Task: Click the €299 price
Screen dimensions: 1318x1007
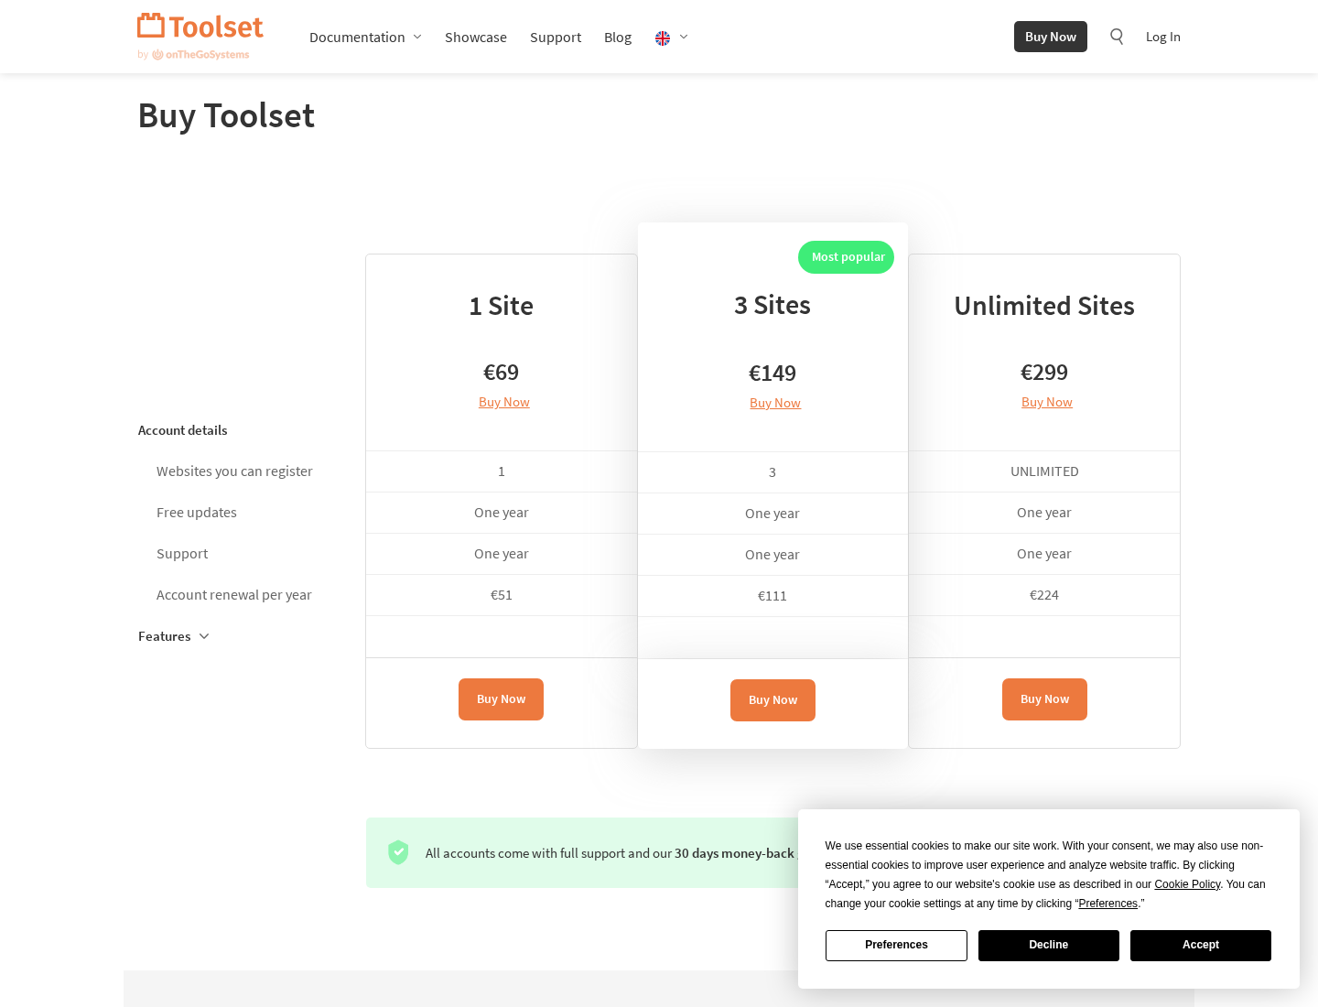Action: pos(1044,373)
